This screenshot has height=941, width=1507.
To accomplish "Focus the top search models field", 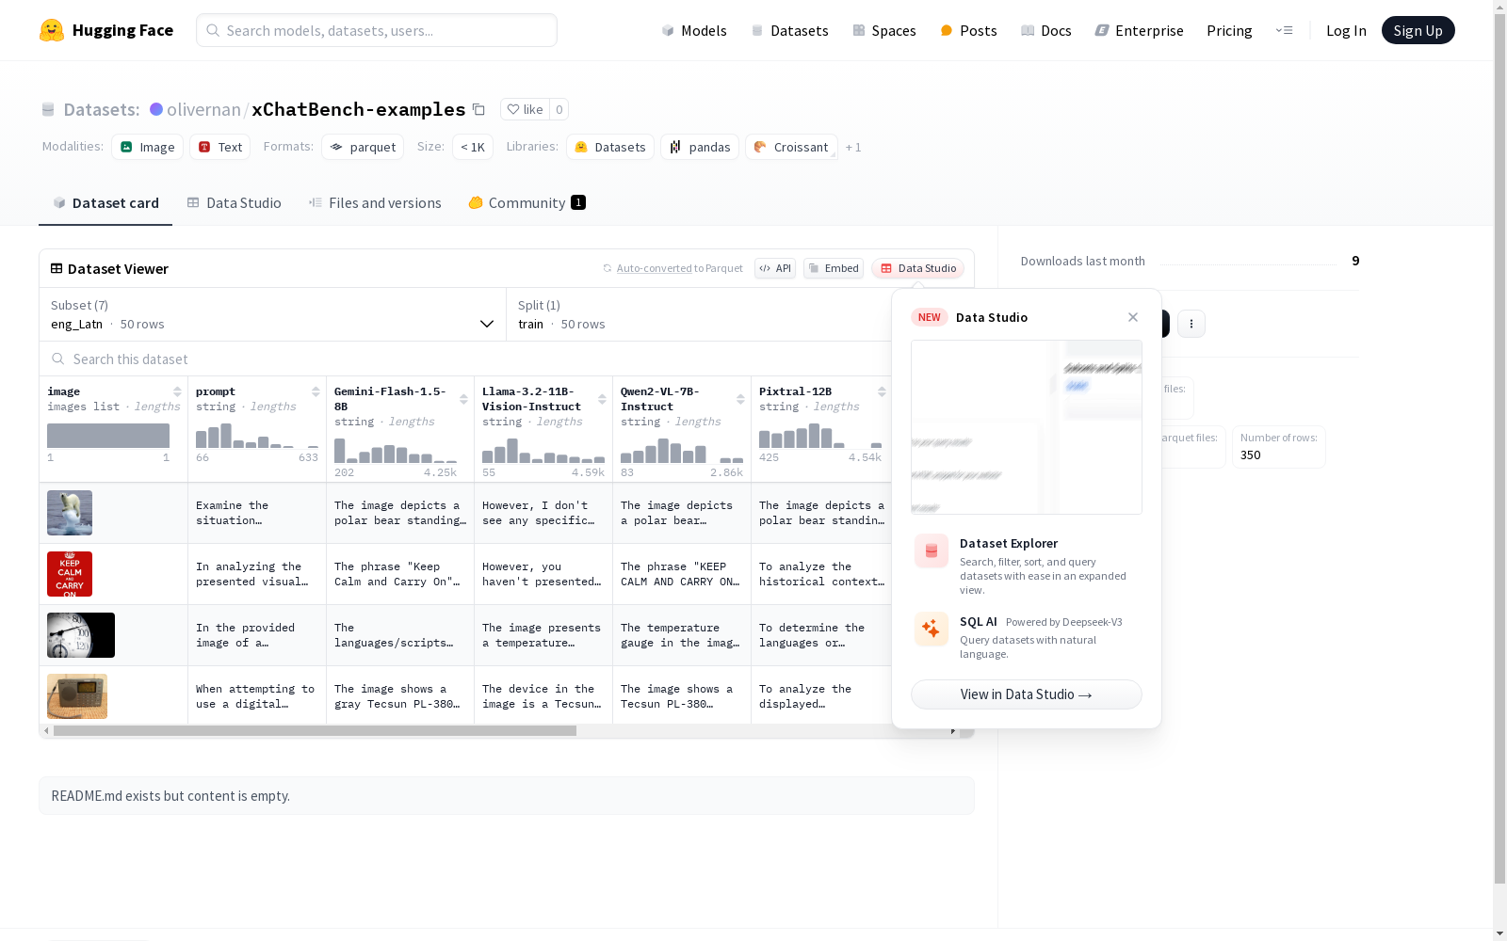I will click(377, 30).
